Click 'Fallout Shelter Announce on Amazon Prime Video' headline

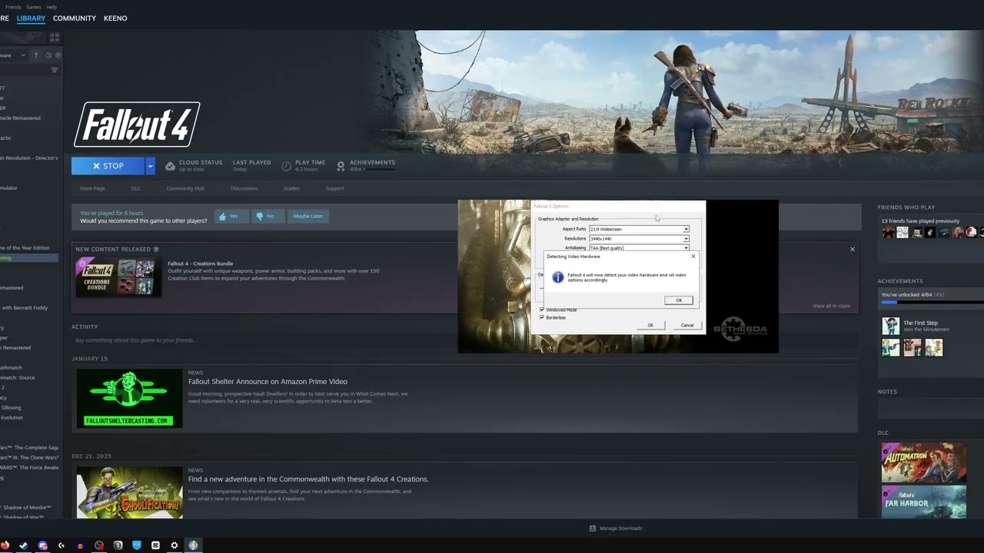[x=268, y=382]
